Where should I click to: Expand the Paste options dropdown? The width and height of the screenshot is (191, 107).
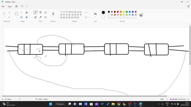(4, 17)
